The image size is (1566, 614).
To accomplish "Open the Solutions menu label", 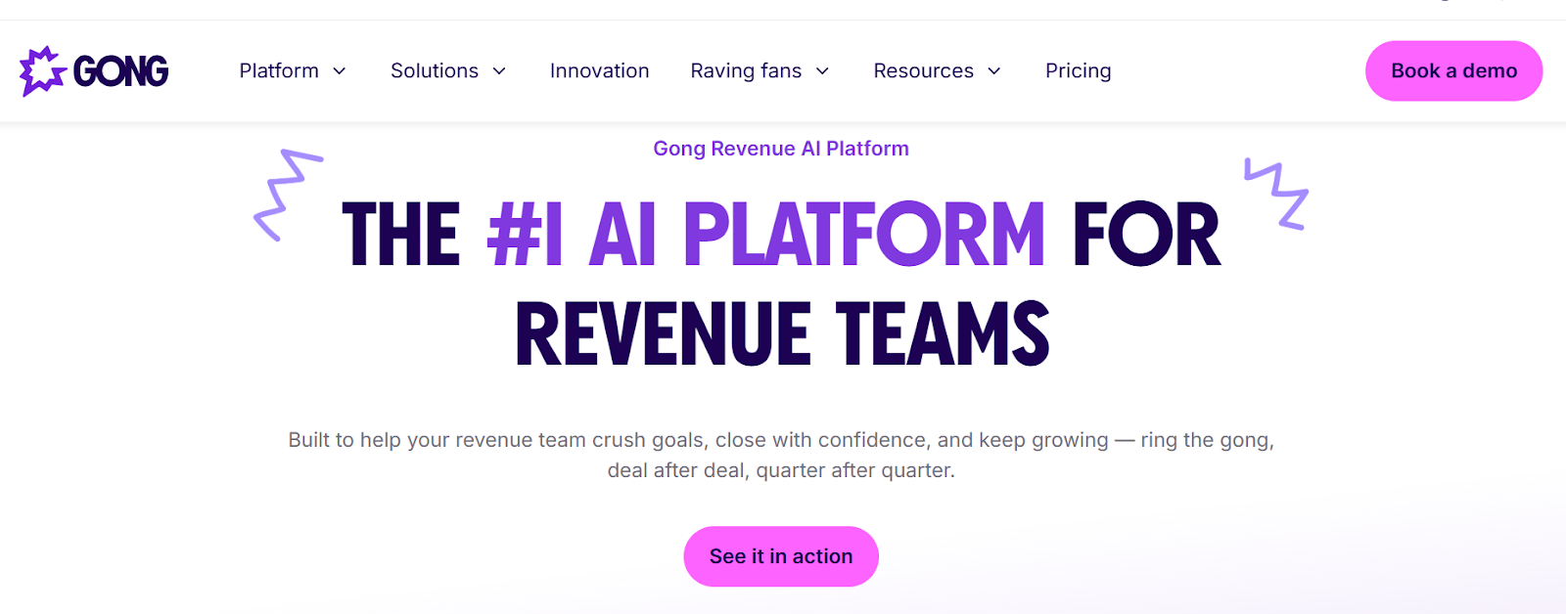I will [435, 71].
